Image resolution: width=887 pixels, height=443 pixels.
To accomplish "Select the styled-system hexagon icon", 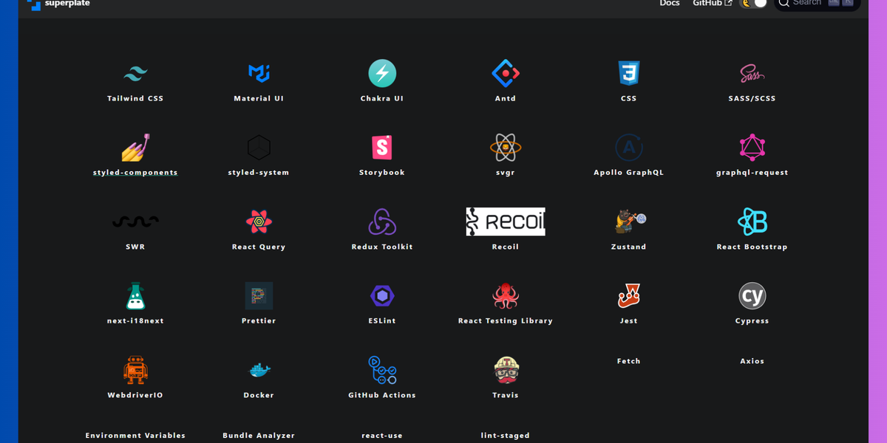I will coord(259,148).
